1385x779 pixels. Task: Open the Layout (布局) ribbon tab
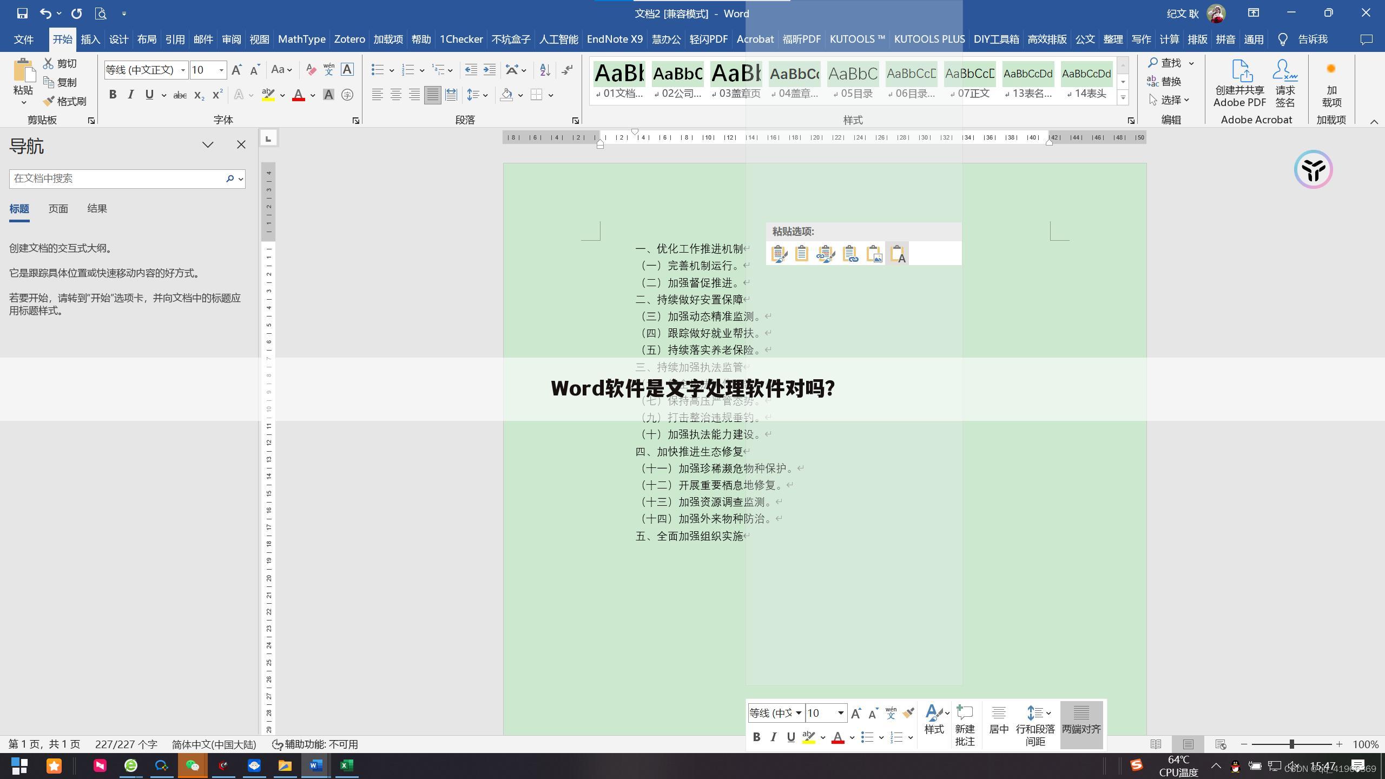pyautogui.click(x=147, y=39)
